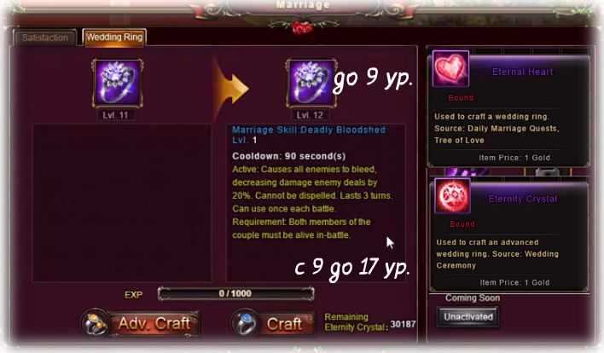The height and width of the screenshot is (353, 604).
Task: Click the Eternity Crystal item name
Action: point(523,199)
